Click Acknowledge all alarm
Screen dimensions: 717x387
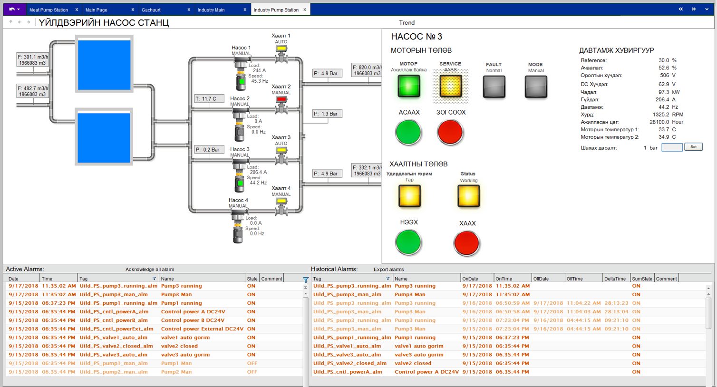[150, 269]
